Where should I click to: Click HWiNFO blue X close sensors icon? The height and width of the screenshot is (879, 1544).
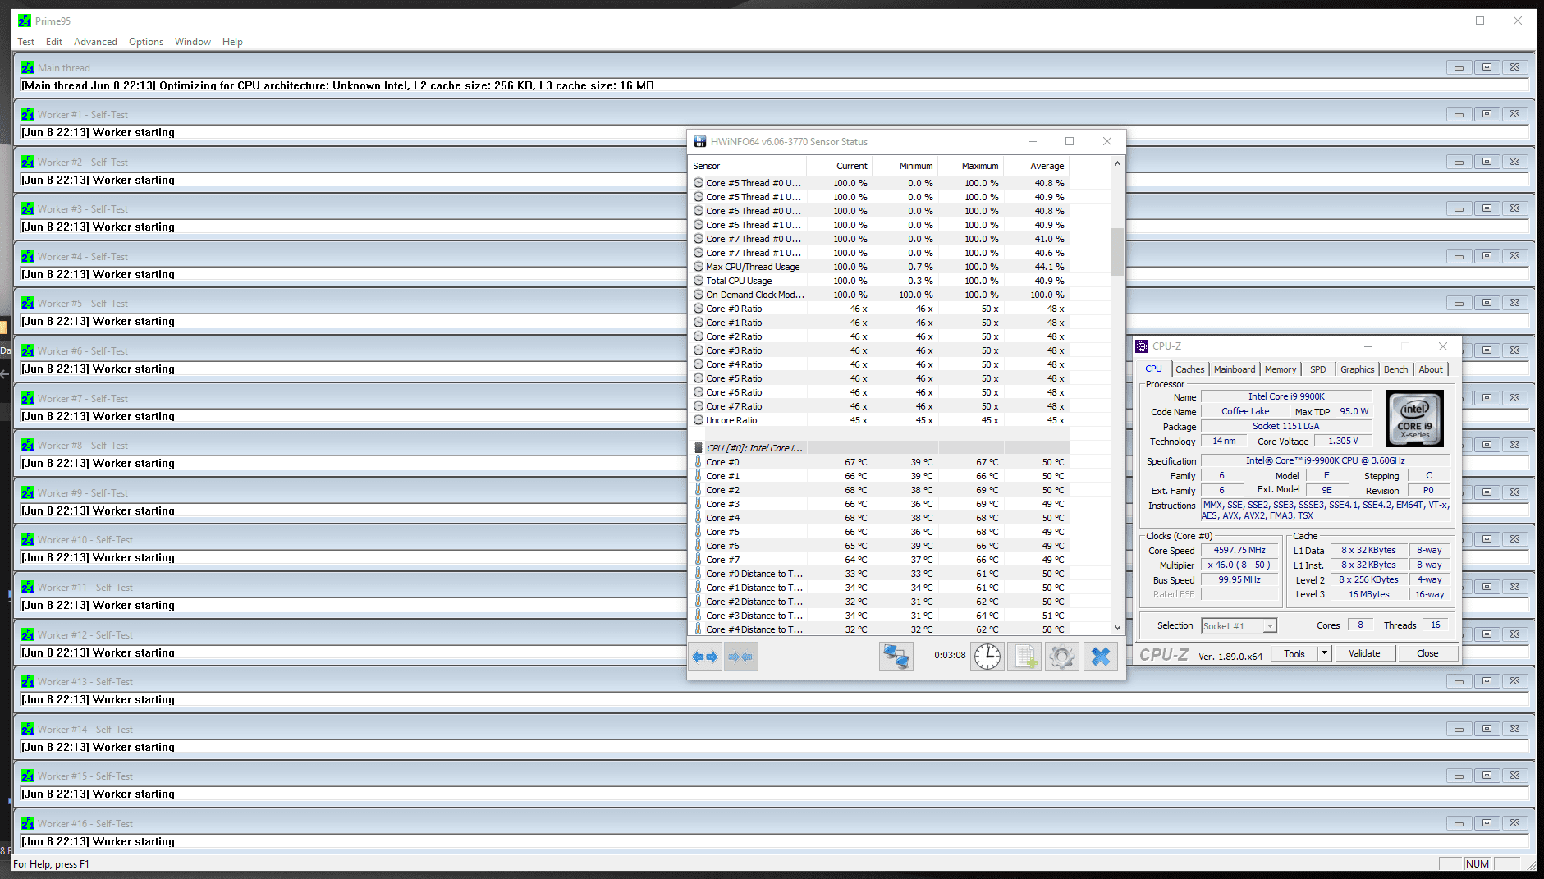(1101, 657)
